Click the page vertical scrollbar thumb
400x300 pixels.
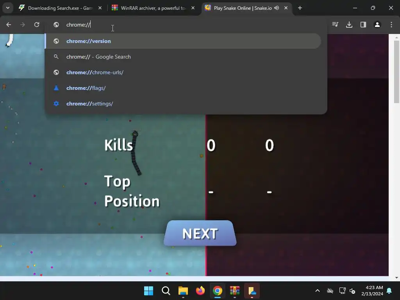396,72
